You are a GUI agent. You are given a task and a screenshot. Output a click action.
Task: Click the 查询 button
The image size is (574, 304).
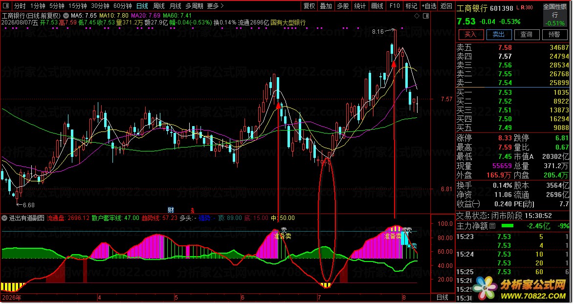click(527, 34)
